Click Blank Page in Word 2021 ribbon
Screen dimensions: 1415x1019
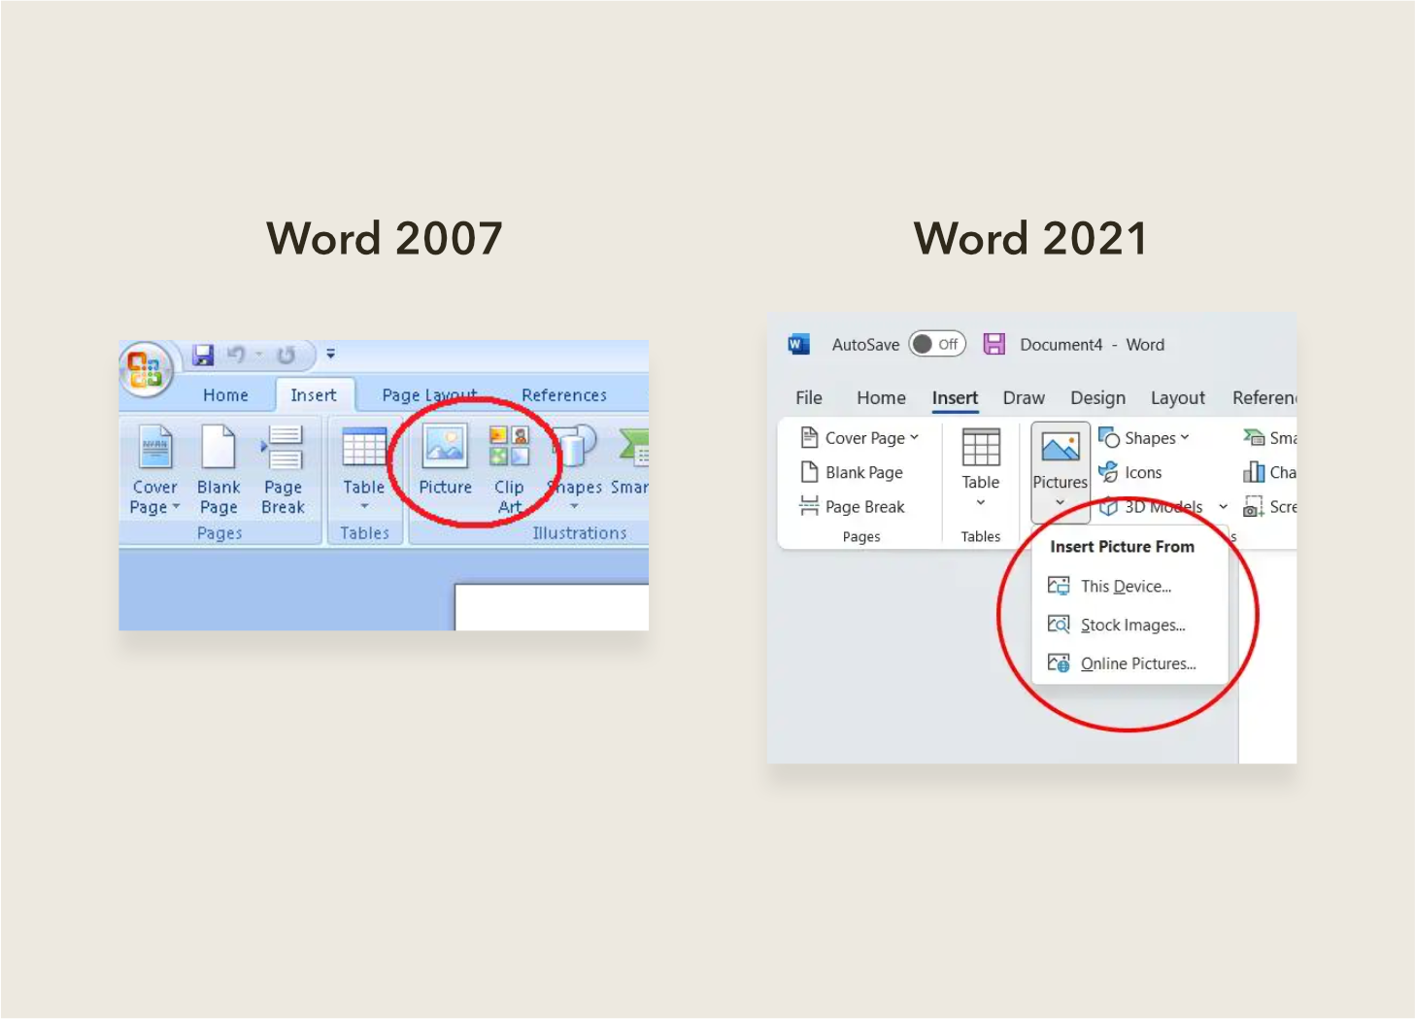click(x=852, y=472)
